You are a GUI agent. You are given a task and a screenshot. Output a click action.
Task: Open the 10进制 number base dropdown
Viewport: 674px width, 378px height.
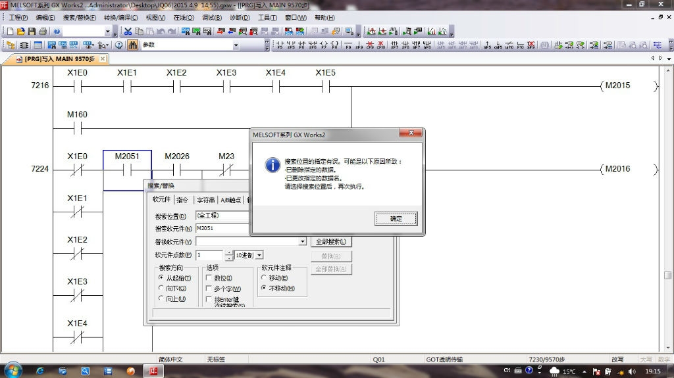click(259, 255)
